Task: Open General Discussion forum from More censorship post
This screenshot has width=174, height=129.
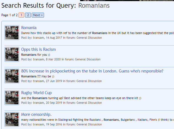Action: (89, 124)
